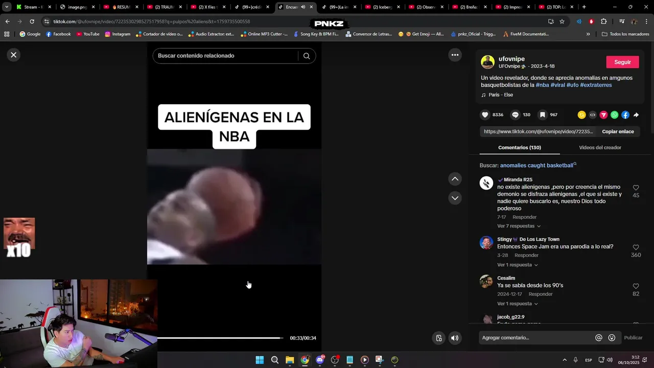
Task: Close the TikTok video viewer
Action: click(14, 55)
